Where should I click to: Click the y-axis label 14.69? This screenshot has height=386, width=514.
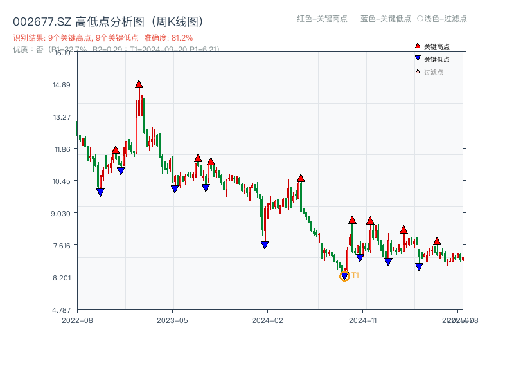[62, 85]
